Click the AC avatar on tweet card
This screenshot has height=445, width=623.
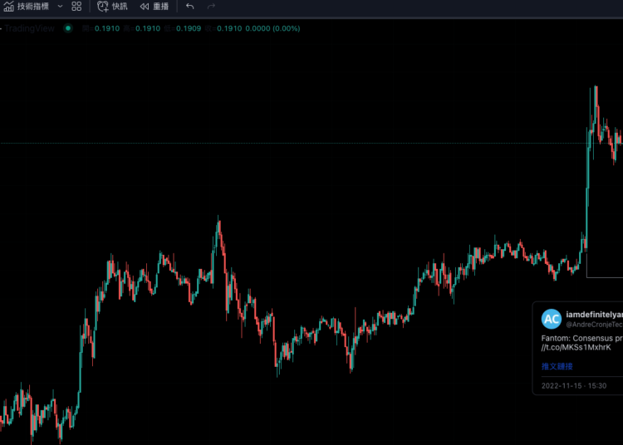(x=551, y=319)
